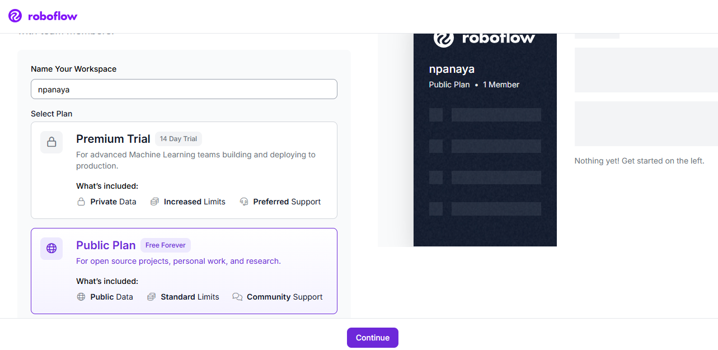Image resolution: width=718 pixels, height=350 pixels.
Task: Click the globe icon on Public Plan
Action: pyautogui.click(x=51, y=249)
